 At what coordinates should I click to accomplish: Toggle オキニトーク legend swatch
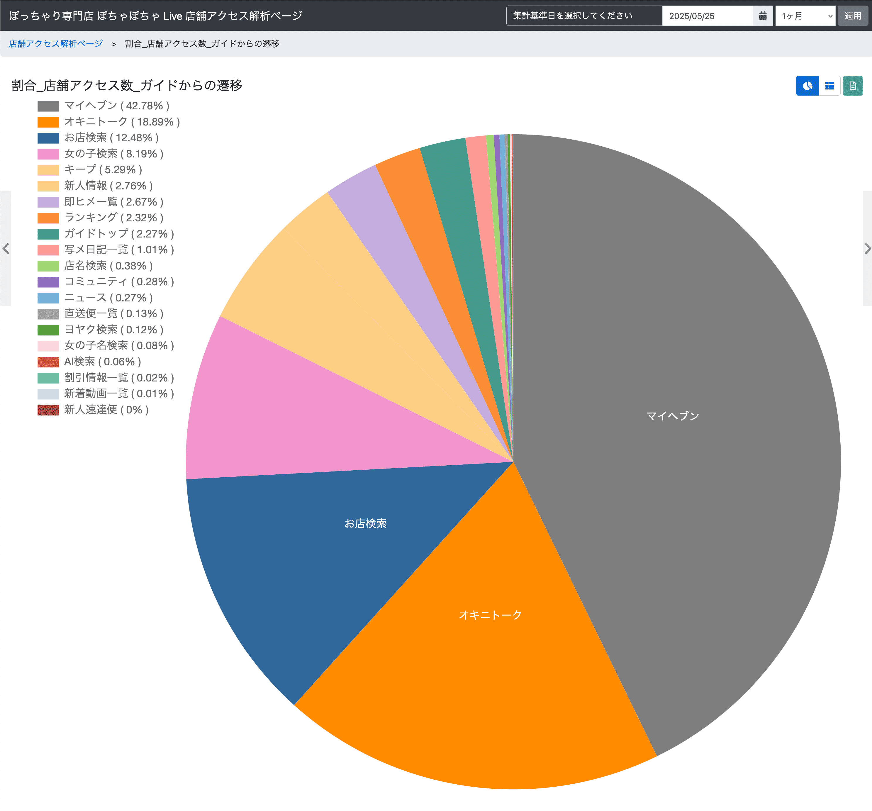click(48, 122)
